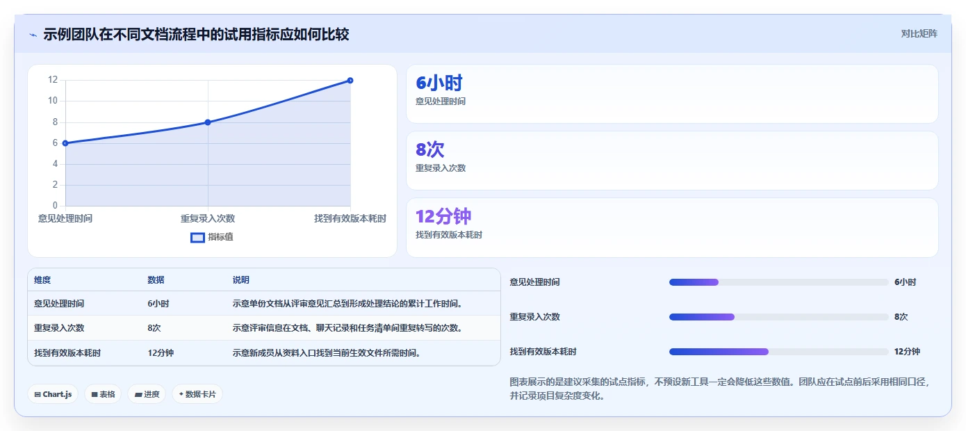
Task: Click the 找到有效版本耗时 progress bar
Action: (779, 352)
